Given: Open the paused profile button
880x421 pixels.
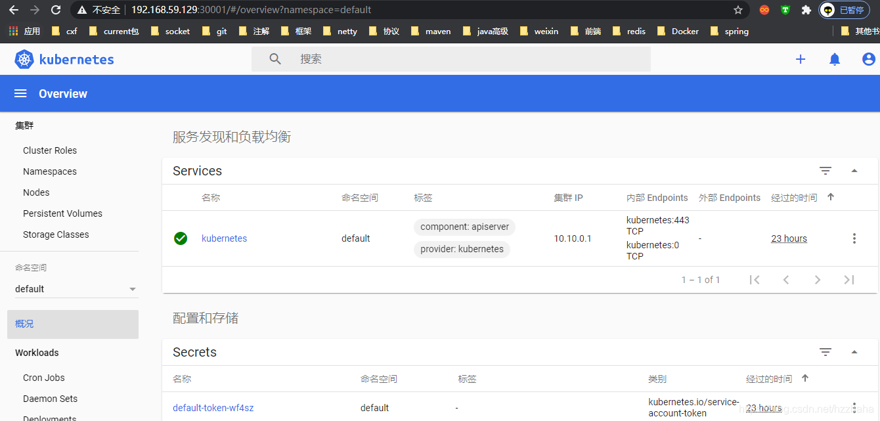Looking at the screenshot, I should point(844,10).
